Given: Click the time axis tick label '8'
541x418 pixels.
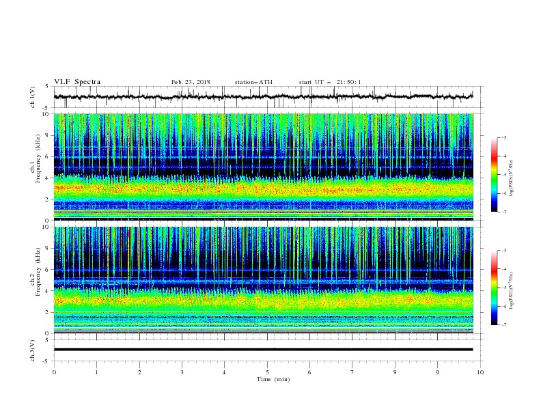Looking at the screenshot, I should coord(395,372).
